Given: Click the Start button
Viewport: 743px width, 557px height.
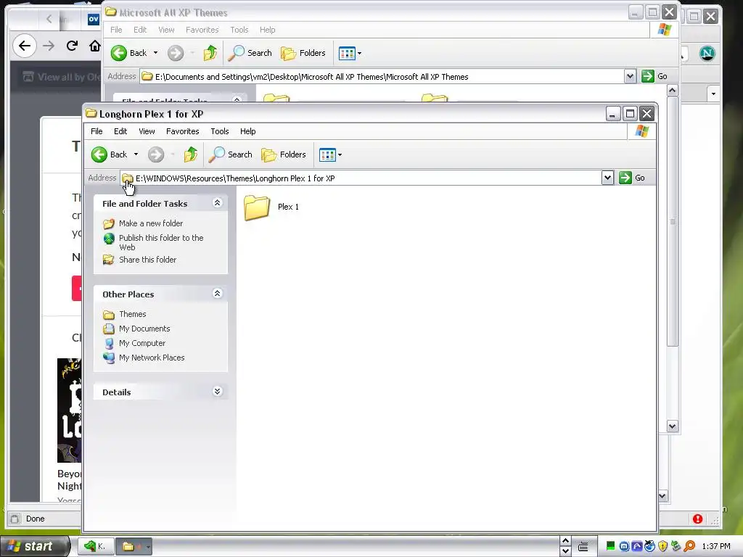Looking at the screenshot, I should tap(34, 546).
